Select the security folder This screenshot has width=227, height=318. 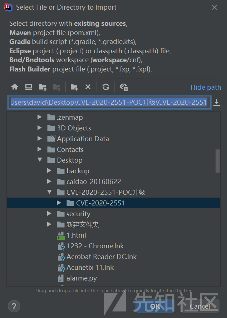[x=79, y=214]
